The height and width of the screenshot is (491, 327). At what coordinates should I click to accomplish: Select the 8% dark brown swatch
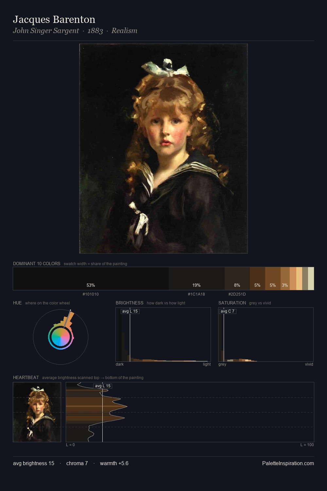[237, 279]
